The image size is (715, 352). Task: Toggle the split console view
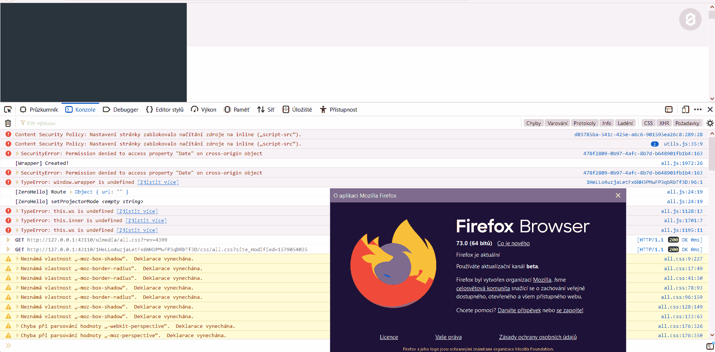(668, 109)
